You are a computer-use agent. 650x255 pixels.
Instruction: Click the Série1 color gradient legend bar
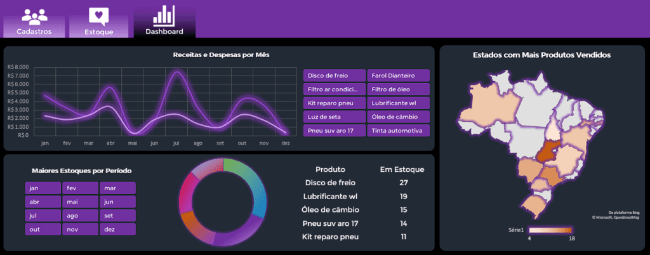(x=550, y=230)
